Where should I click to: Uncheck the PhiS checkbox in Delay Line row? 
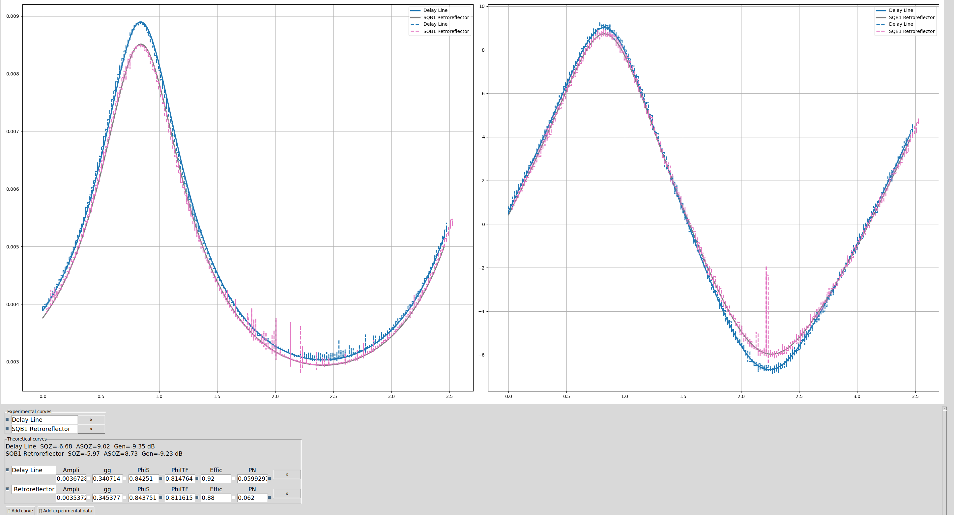point(161,479)
